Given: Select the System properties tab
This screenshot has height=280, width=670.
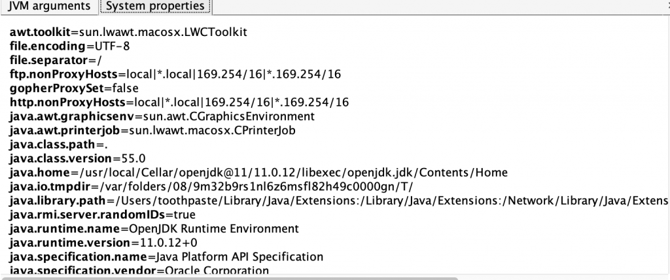Looking at the screenshot, I should tap(154, 7).
